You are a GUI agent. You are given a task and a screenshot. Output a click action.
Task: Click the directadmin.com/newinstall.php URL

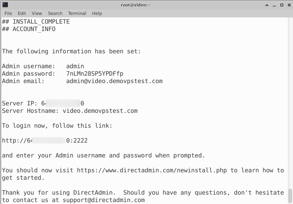coord(152,170)
